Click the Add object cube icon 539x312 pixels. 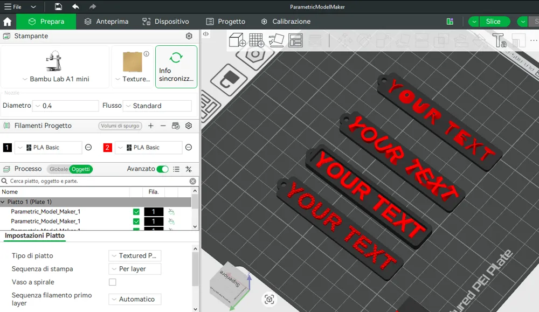(x=237, y=40)
